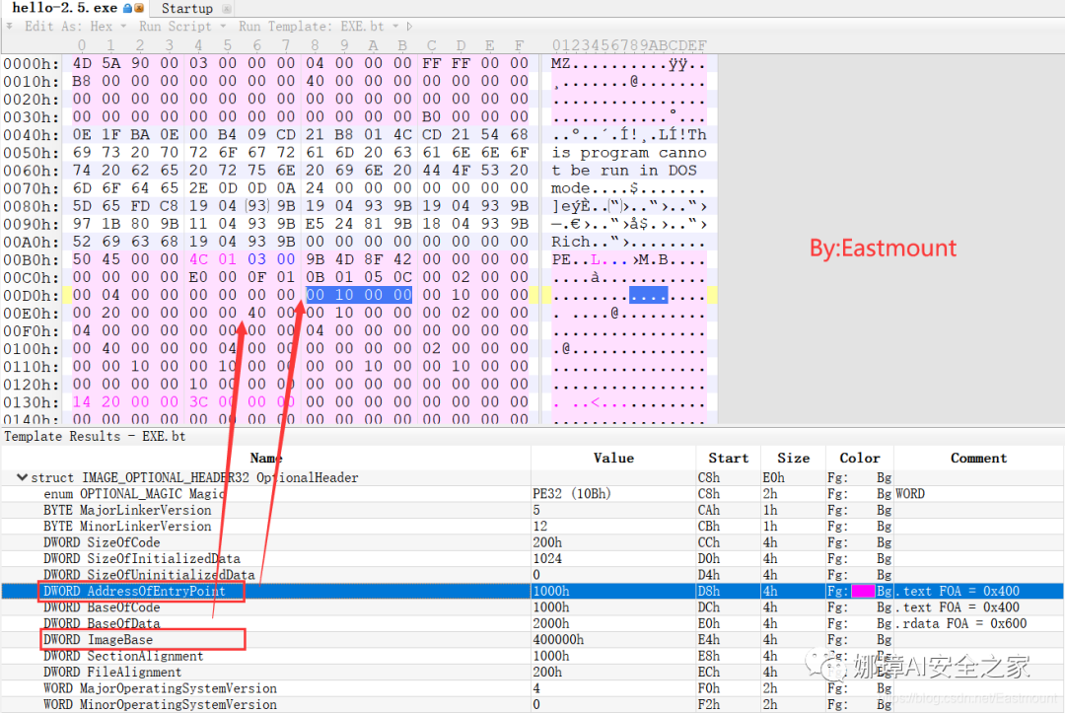Screen dimensions: 1065x713
Task: Select the DWORD BaseOfData row
Action: pos(532,623)
